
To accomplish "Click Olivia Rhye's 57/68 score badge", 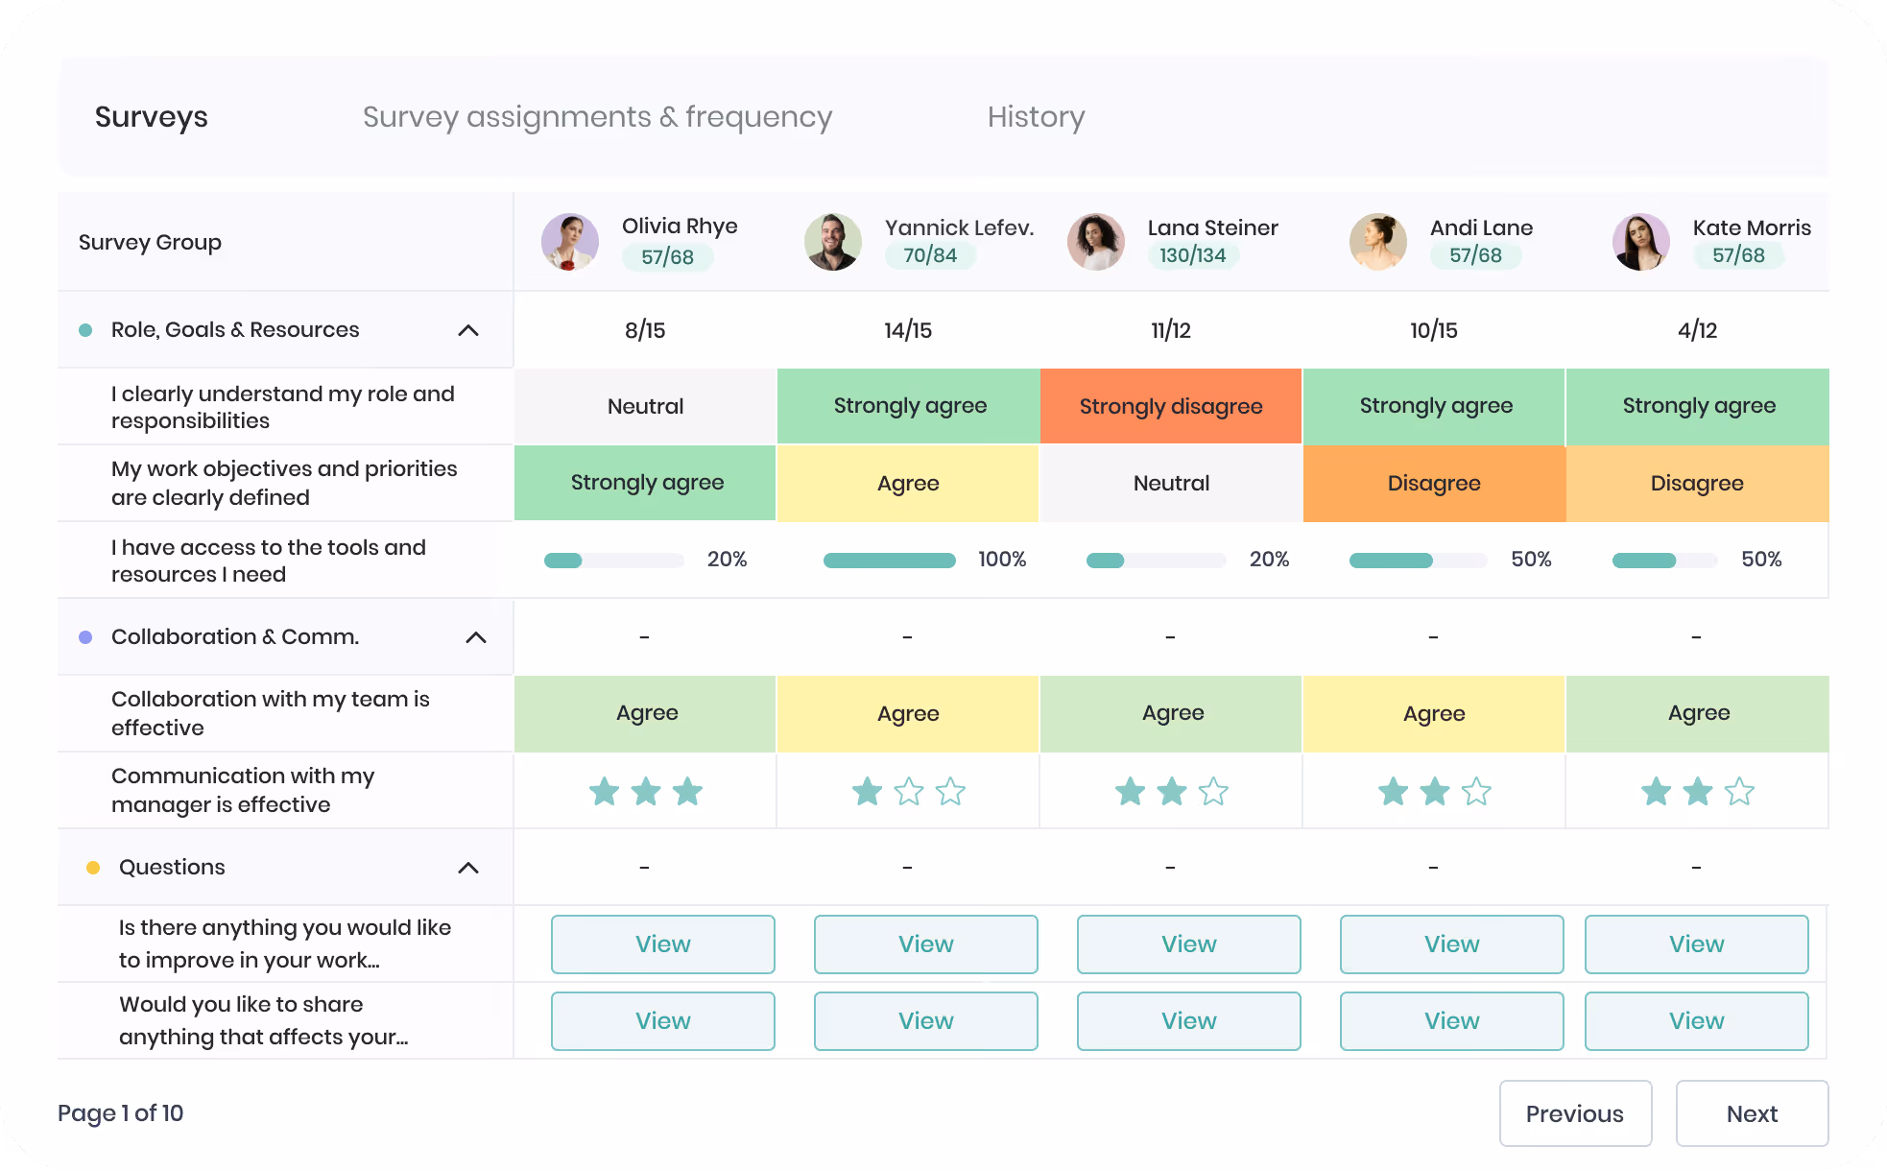I will [667, 257].
